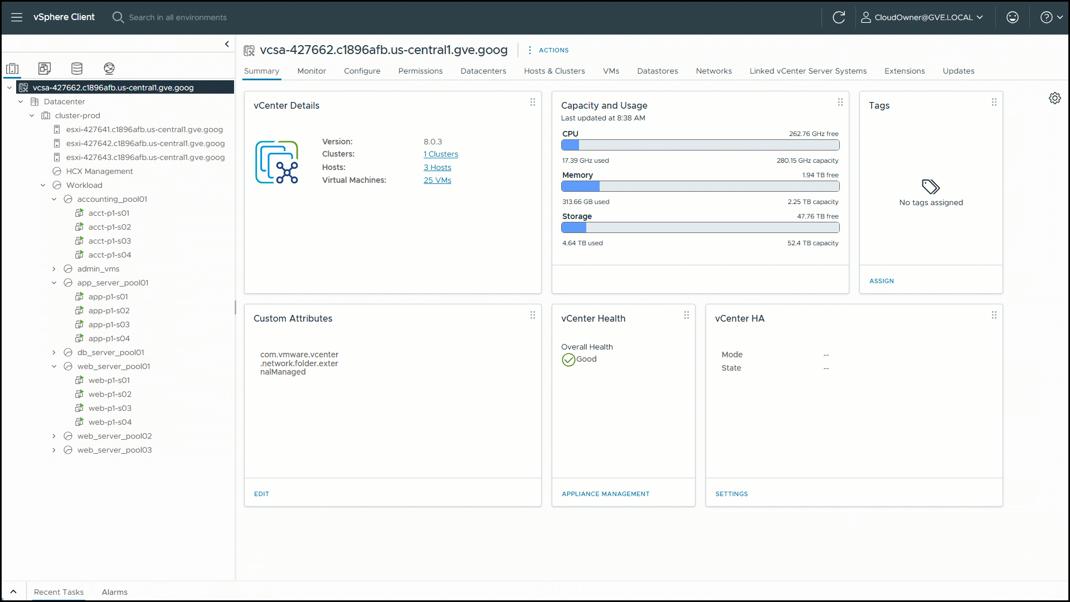Select app-p1-s03 virtual machine

point(109,324)
